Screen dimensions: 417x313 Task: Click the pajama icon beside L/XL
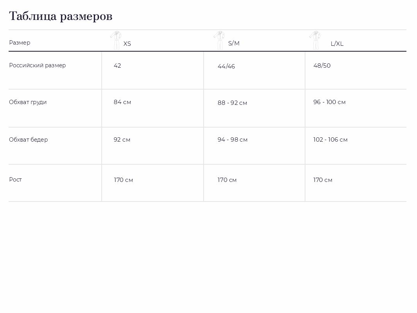(x=315, y=40)
